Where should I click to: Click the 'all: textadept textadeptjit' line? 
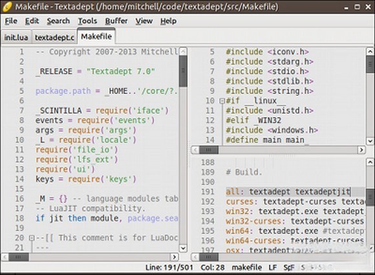pyautogui.click(x=288, y=192)
